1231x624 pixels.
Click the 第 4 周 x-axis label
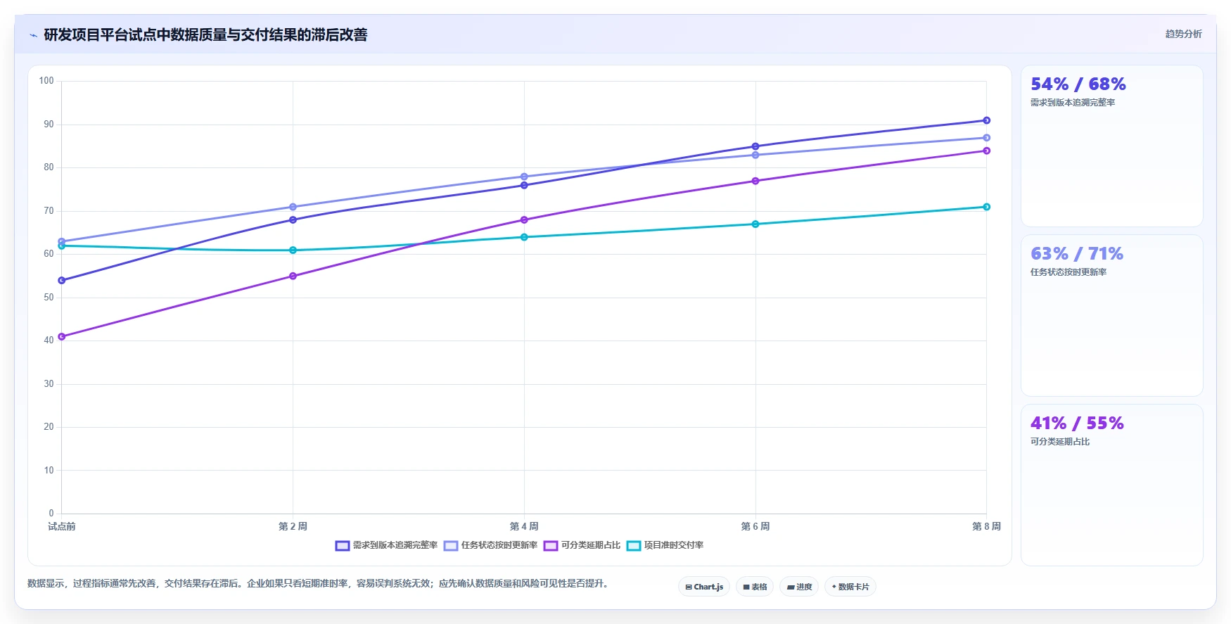[x=524, y=526]
